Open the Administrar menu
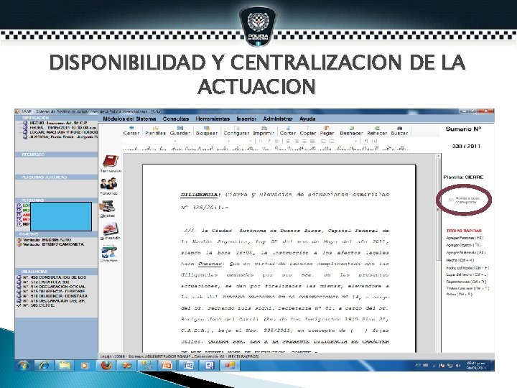Image resolution: width=517 pixels, height=388 pixels. (x=278, y=119)
